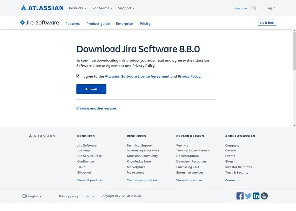296x211 pixels.
Task: Open Purchasing & licensing link
Action: [143, 151]
